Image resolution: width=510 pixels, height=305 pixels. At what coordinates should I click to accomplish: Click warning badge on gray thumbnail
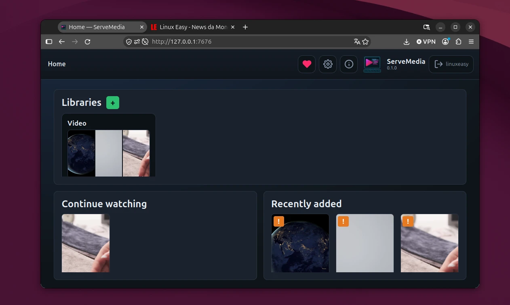(343, 221)
